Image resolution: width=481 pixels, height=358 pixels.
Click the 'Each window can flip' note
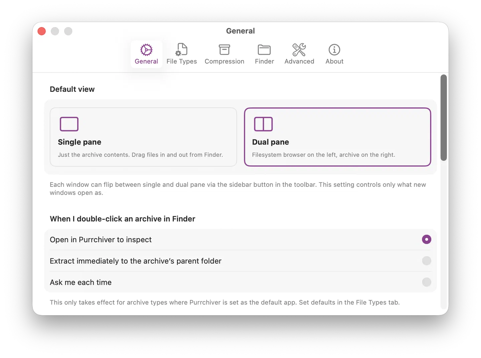click(238, 189)
